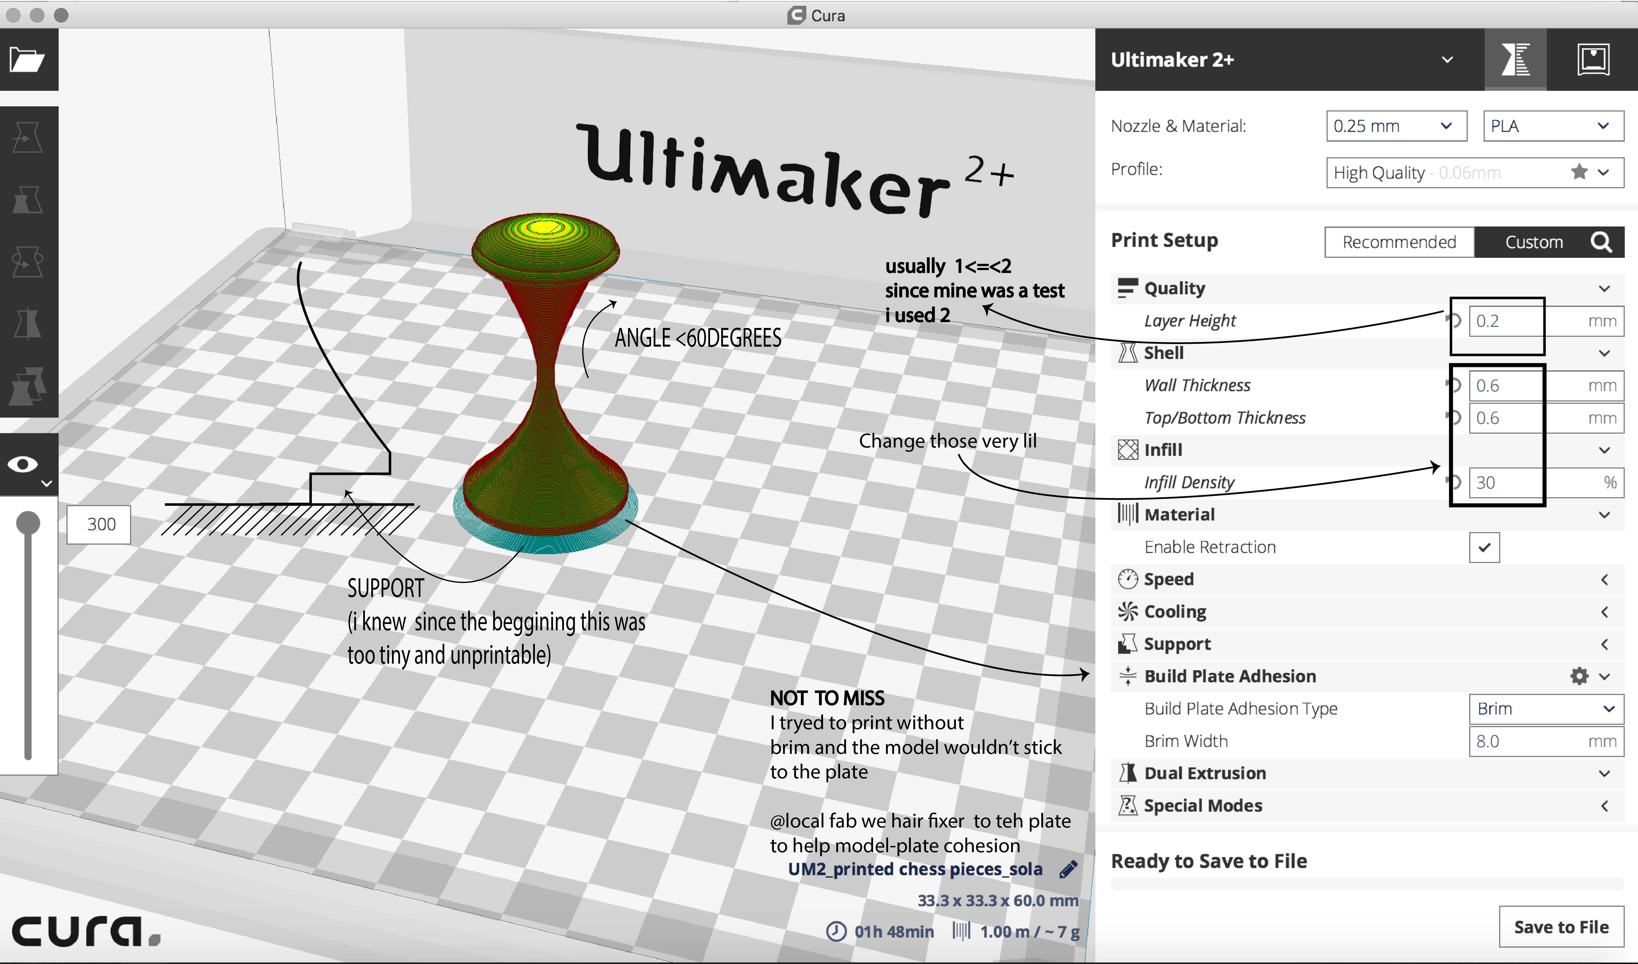Viewport: 1638px width, 964px height.
Task: Open Build Plate Adhesion gear settings
Action: click(x=1579, y=676)
